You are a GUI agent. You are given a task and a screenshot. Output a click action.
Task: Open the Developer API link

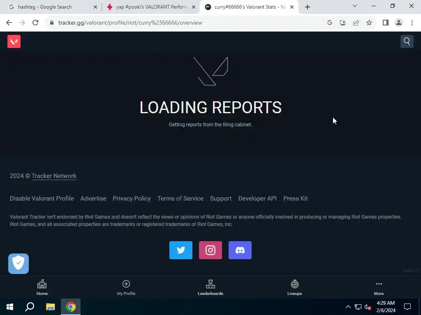coord(257,199)
